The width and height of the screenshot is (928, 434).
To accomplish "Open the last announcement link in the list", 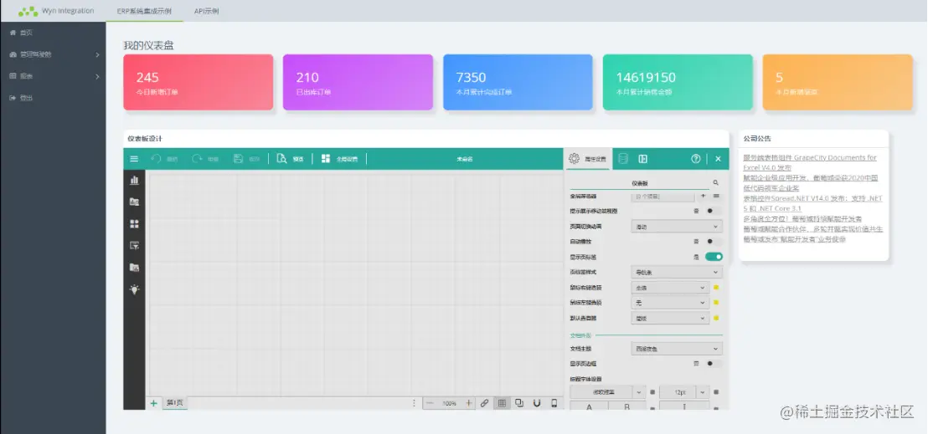I will [x=794, y=239].
